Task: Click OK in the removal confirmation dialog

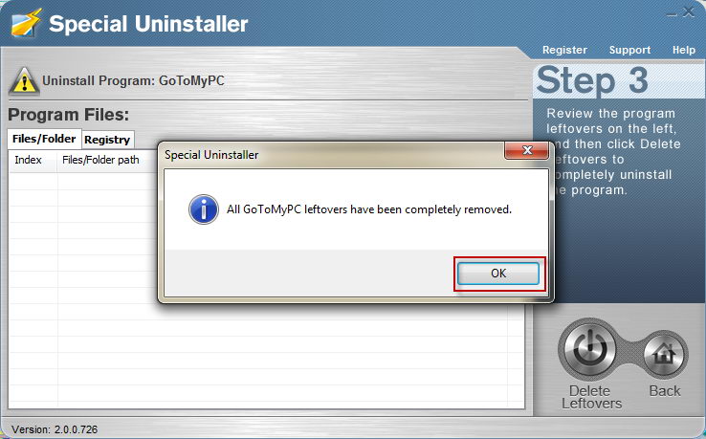Action: 498,274
